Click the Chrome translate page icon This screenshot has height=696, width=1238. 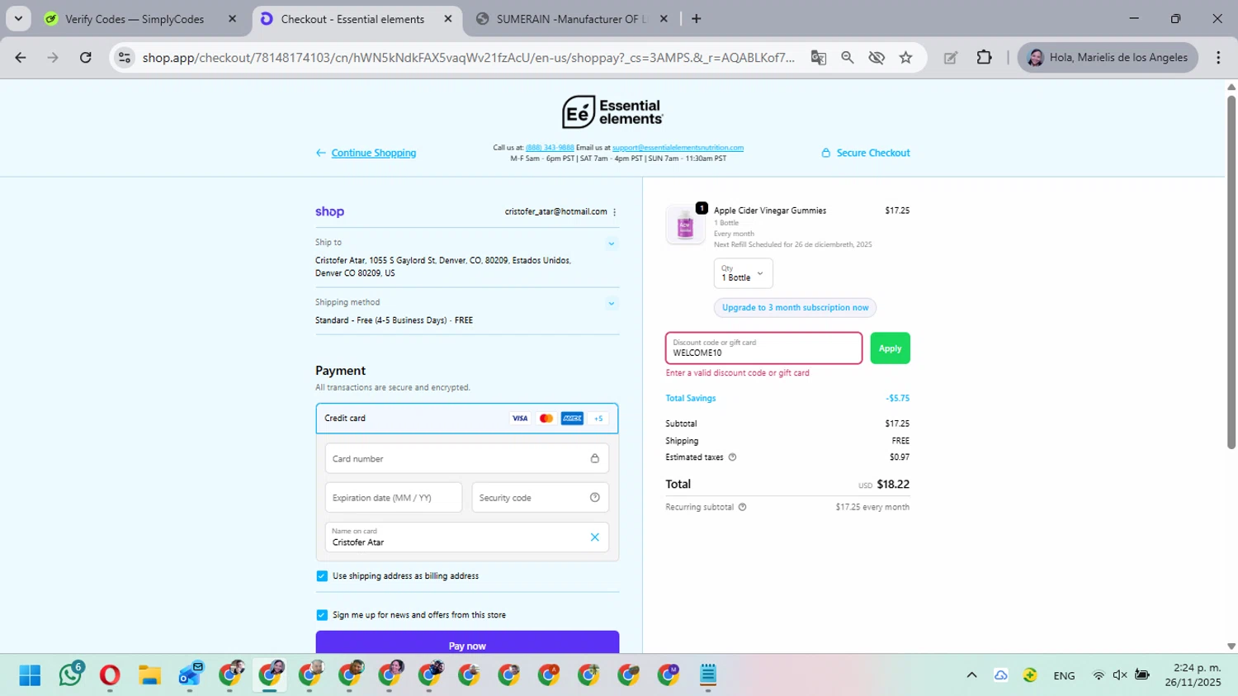(818, 57)
